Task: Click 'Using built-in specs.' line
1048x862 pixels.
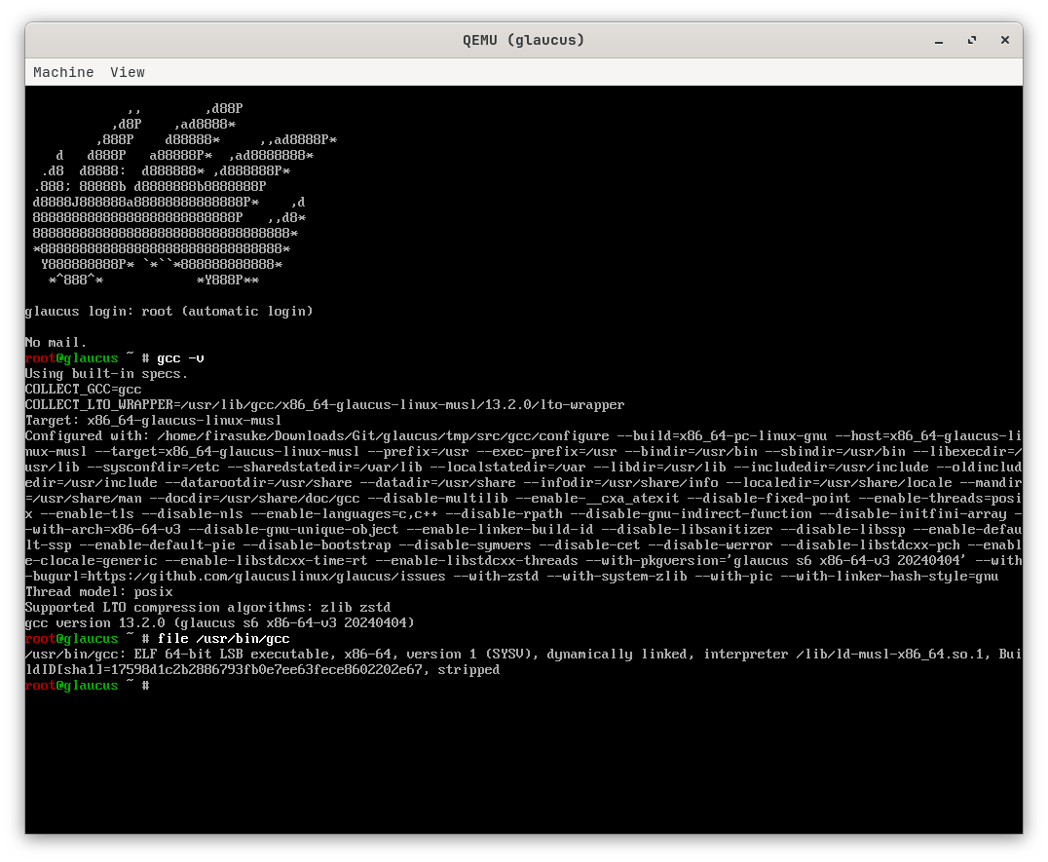Action: pos(107,374)
